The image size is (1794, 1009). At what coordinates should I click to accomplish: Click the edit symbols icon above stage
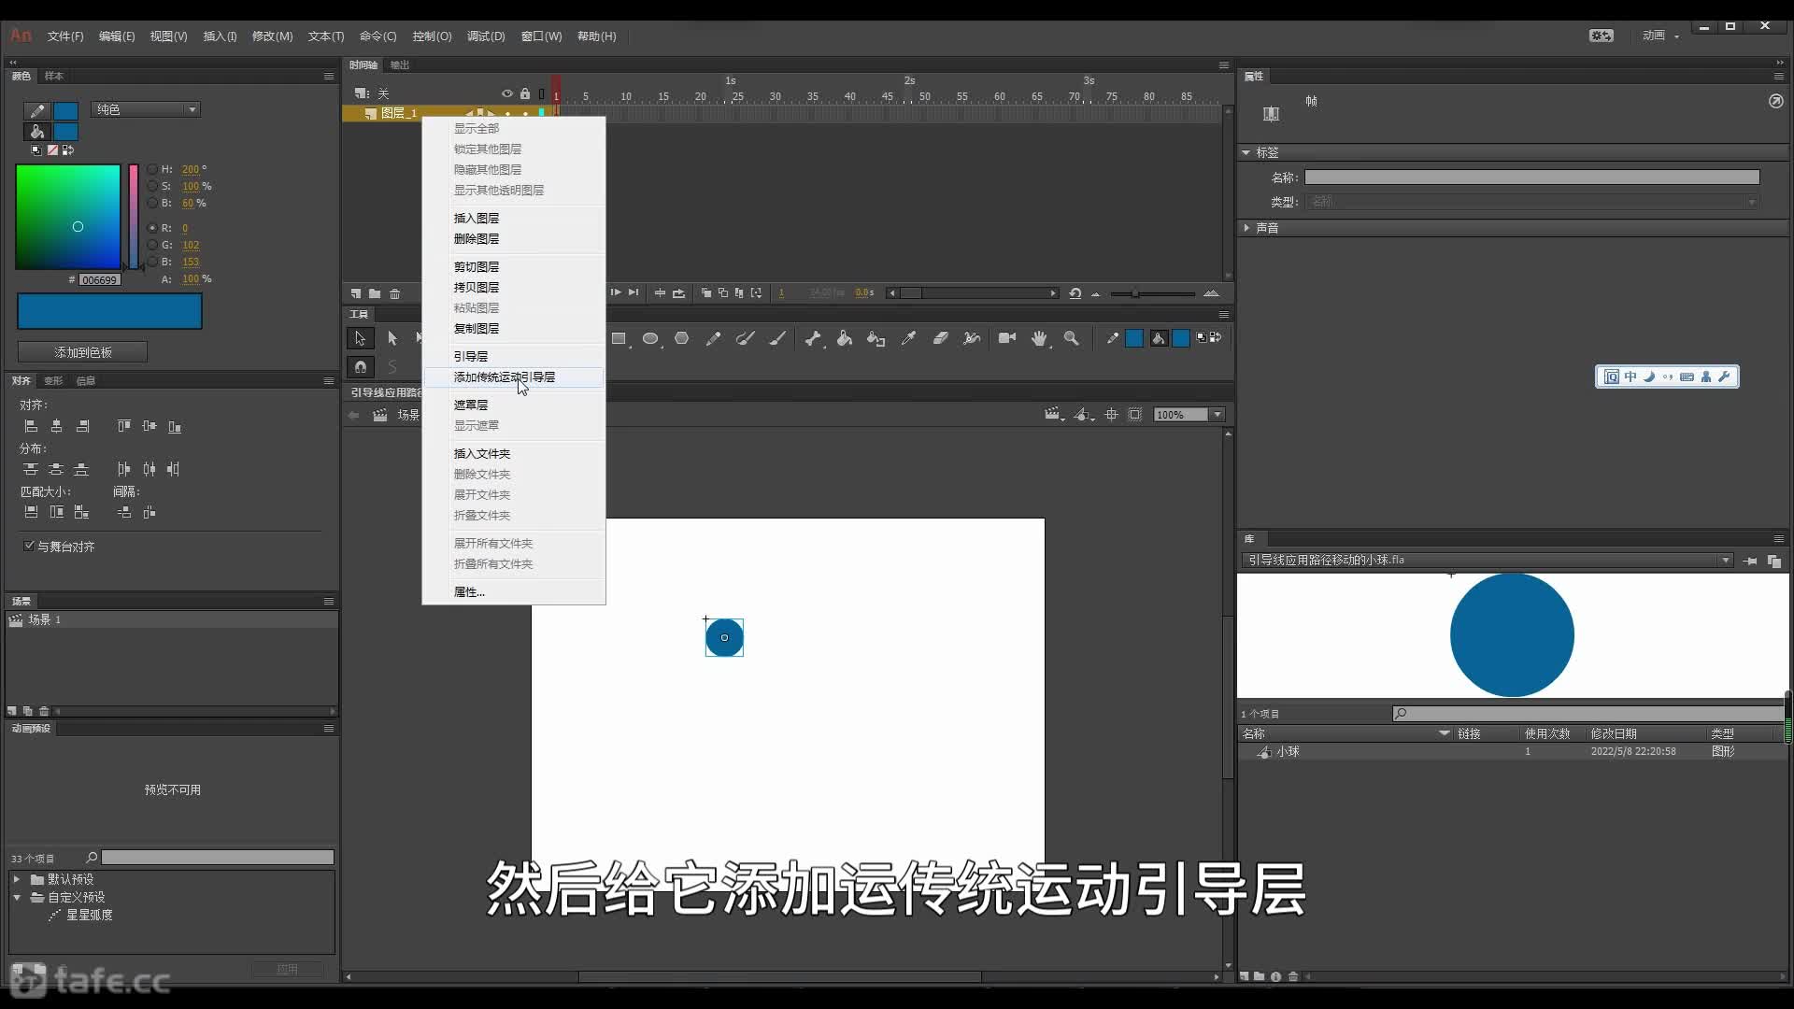coord(1084,415)
